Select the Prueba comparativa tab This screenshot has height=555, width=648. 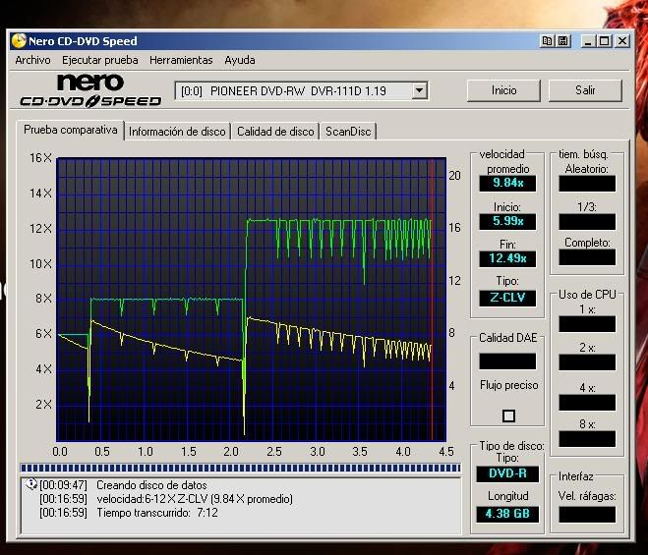pos(70,130)
